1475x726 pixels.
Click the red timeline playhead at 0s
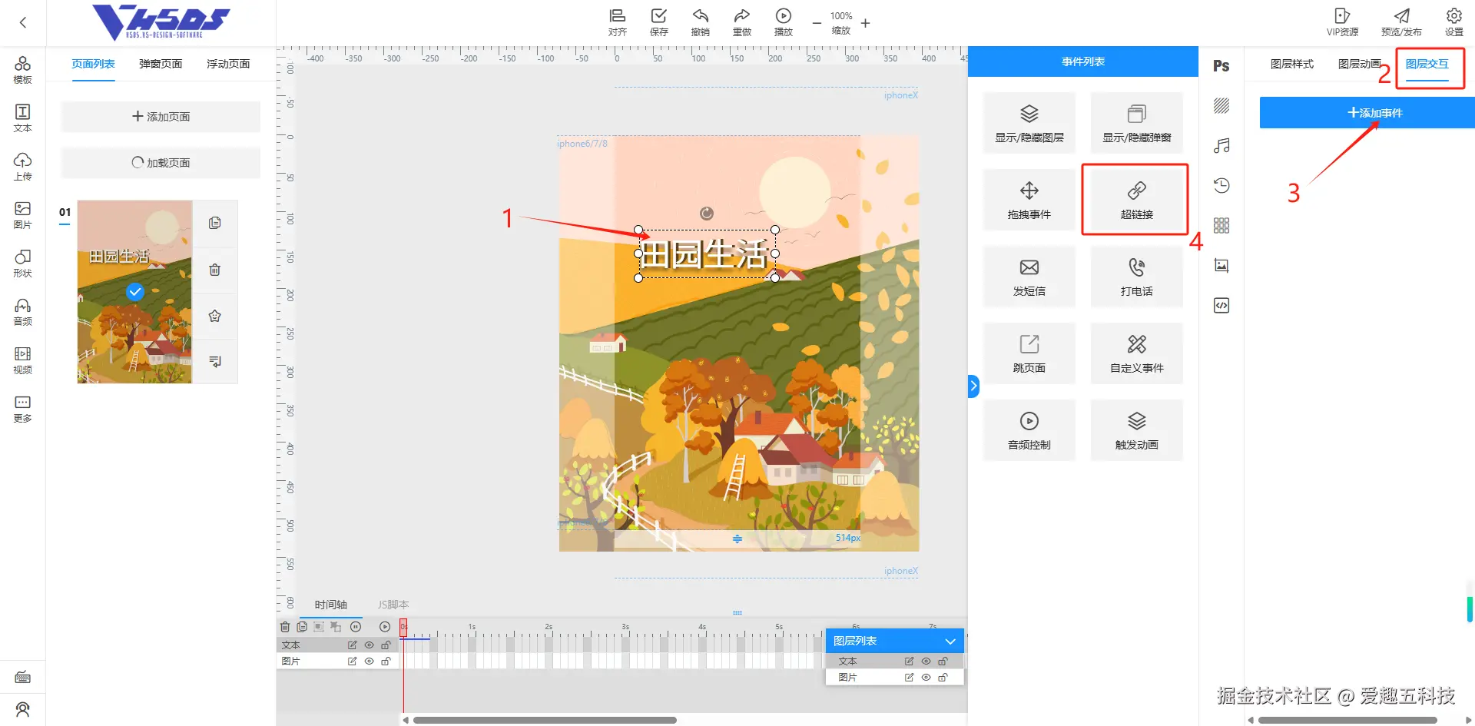403,627
